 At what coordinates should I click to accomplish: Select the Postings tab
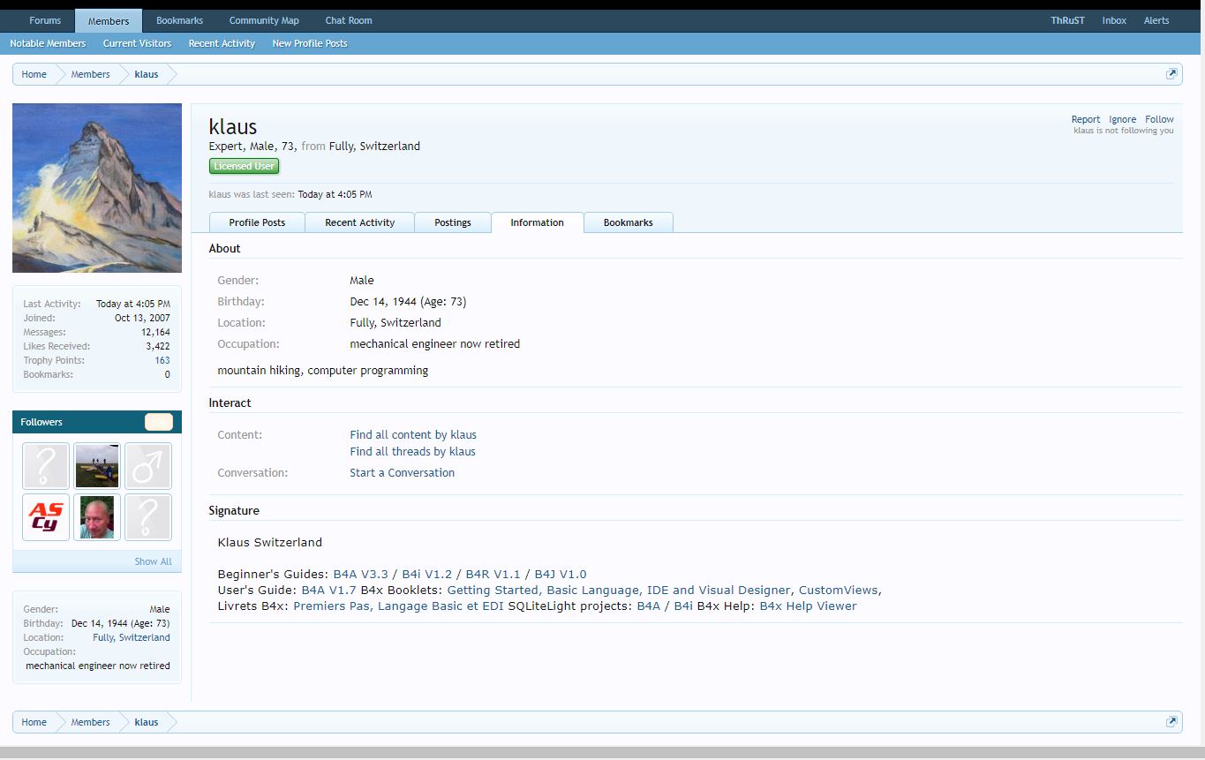[453, 222]
